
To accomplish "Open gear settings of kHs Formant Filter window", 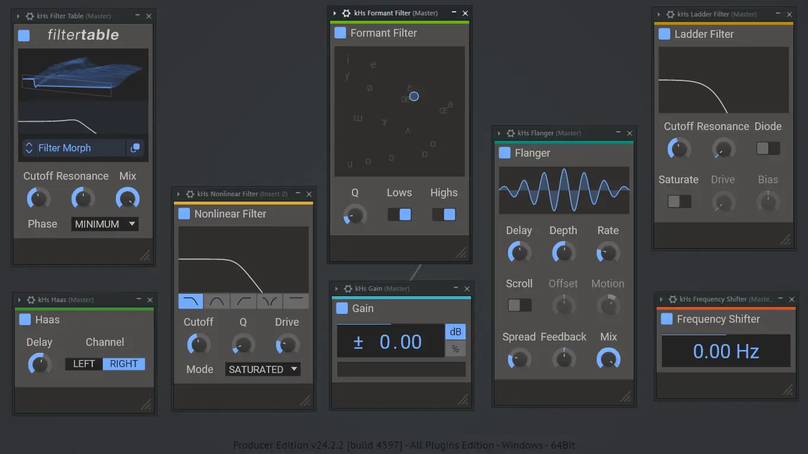I will click(x=346, y=13).
